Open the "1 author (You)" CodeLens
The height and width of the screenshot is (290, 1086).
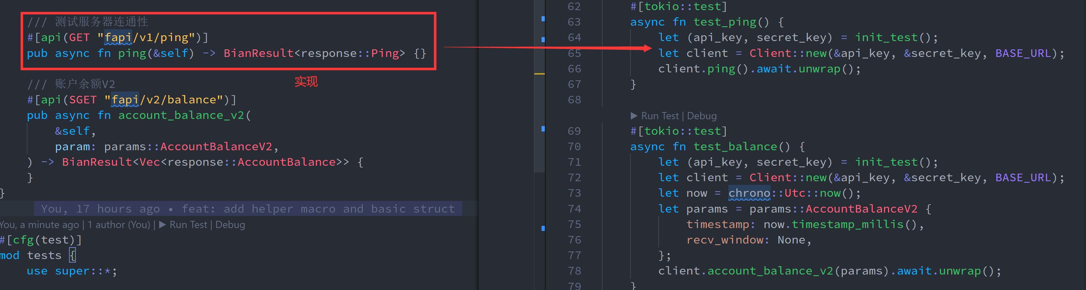[x=118, y=225]
